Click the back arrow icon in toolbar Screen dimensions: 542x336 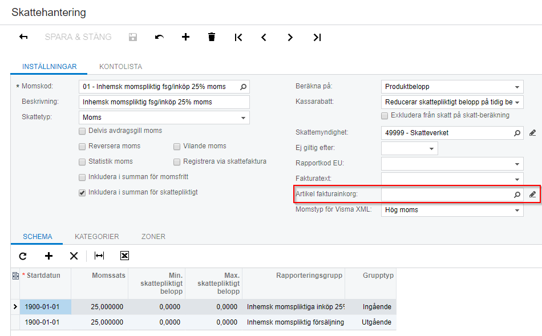point(23,37)
